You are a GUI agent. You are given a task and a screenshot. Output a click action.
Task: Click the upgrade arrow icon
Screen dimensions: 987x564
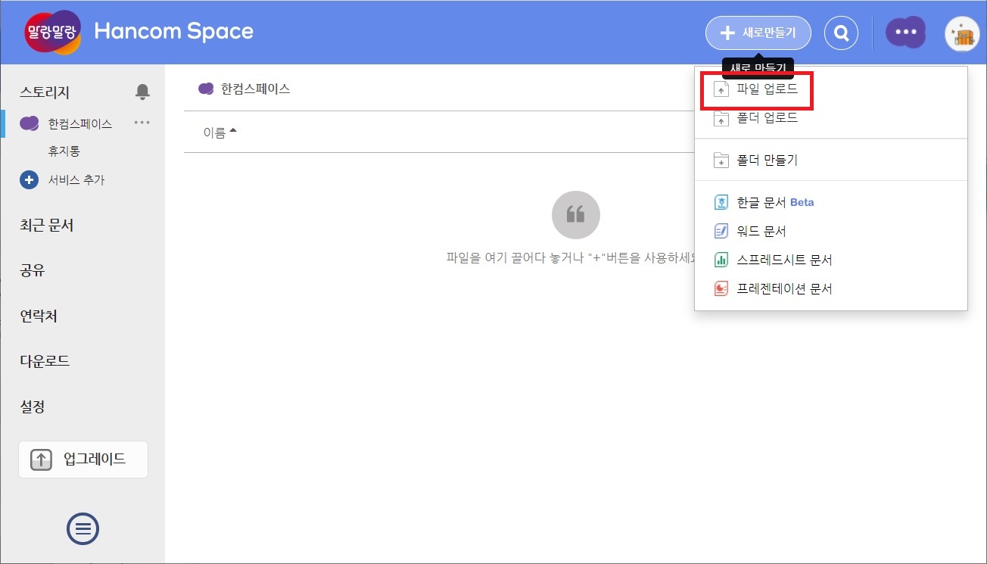(41, 460)
